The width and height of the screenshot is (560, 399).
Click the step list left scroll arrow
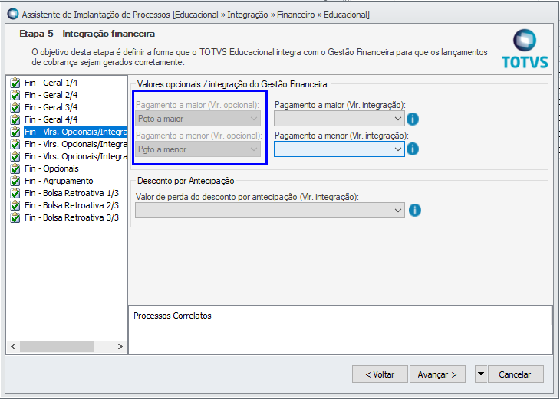pyautogui.click(x=13, y=347)
